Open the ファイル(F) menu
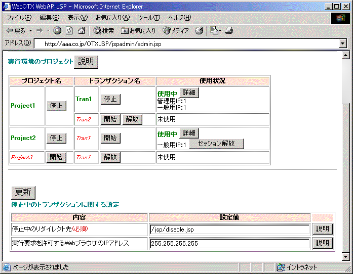 coord(19,18)
